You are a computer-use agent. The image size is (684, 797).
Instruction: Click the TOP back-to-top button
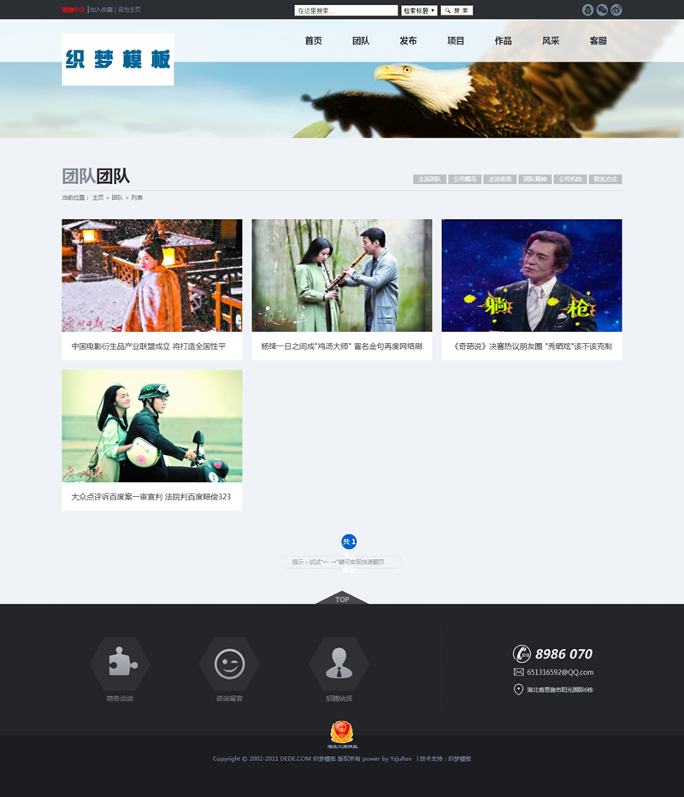pos(342,599)
